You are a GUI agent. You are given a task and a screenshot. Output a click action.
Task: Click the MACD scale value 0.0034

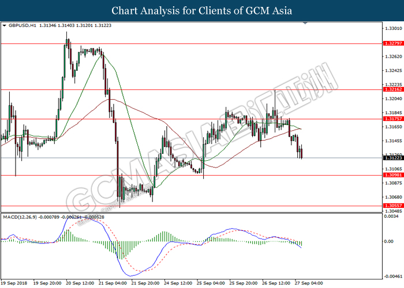391,217
